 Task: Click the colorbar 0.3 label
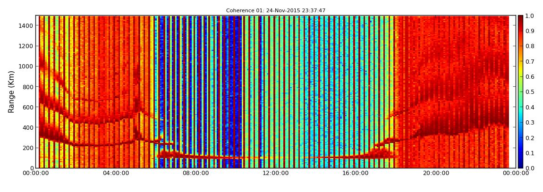[x=530, y=123]
